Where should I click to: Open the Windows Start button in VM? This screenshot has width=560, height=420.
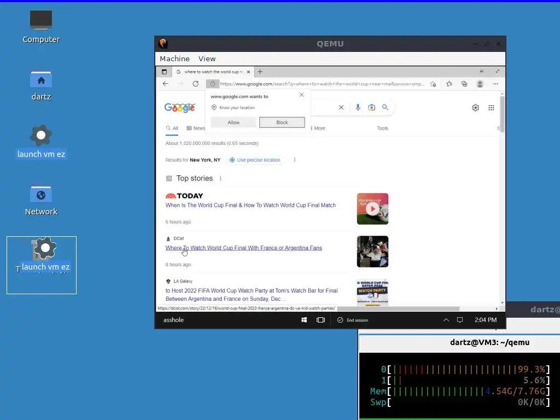point(304,320)
